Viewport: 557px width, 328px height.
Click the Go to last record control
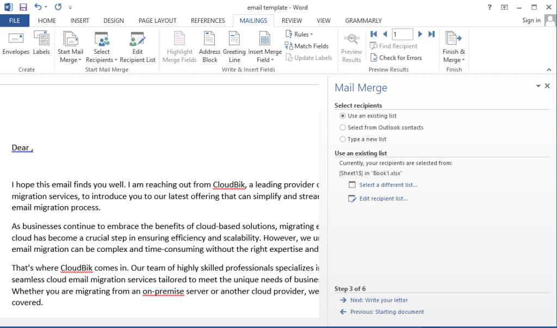point(431,34)
